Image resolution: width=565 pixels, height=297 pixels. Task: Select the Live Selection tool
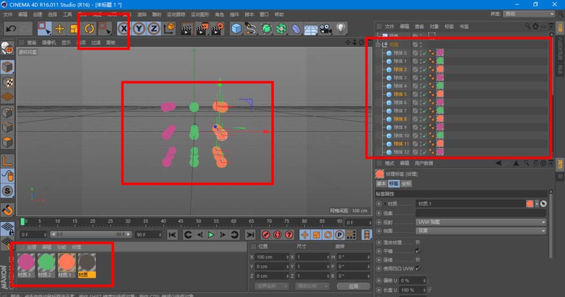click(x=44, y=28)
